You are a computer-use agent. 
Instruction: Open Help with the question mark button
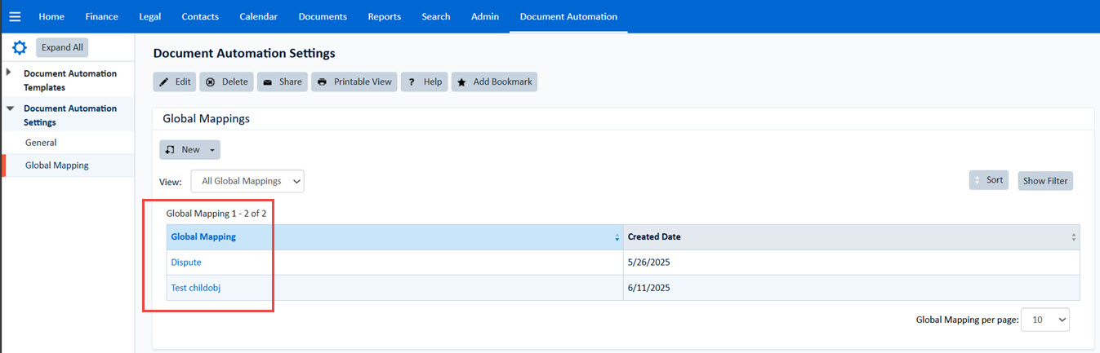point(424,82)
